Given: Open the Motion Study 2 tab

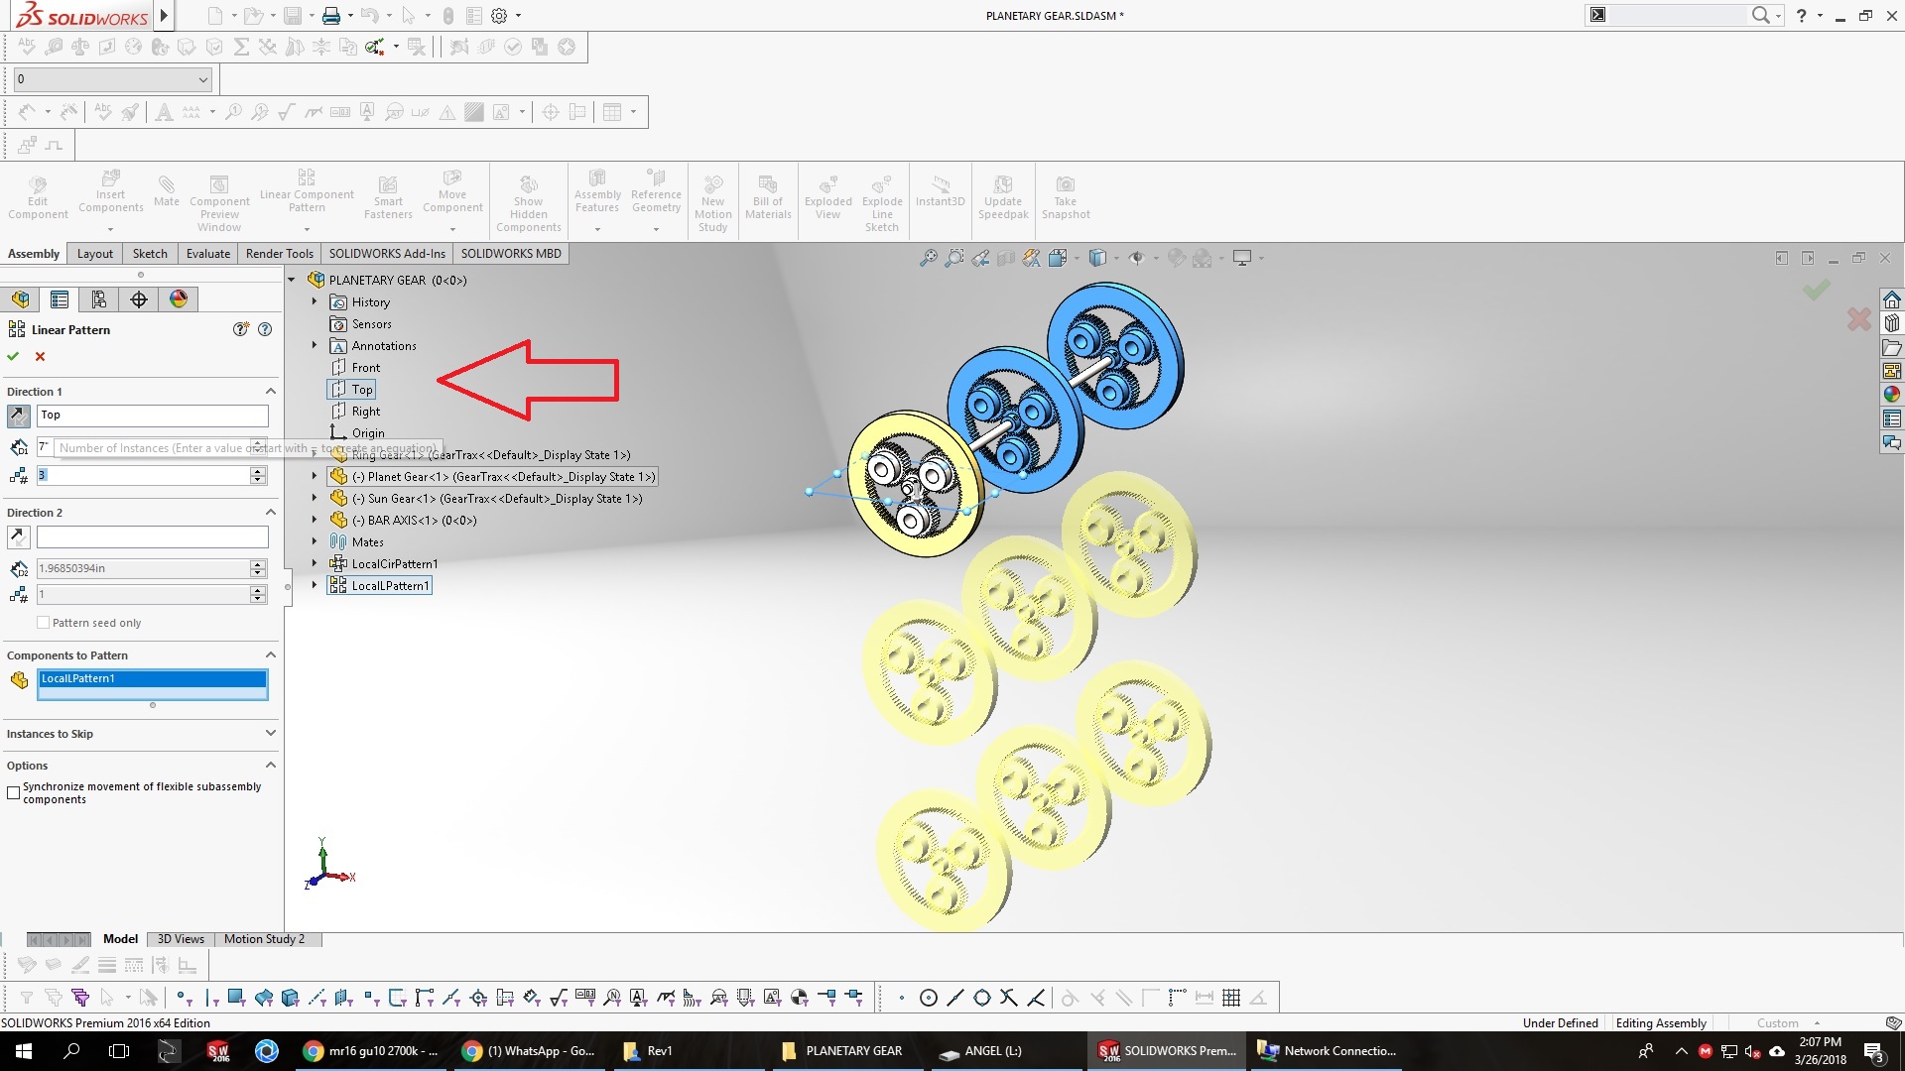Looking at the screenshot, I should pos(264,939).
